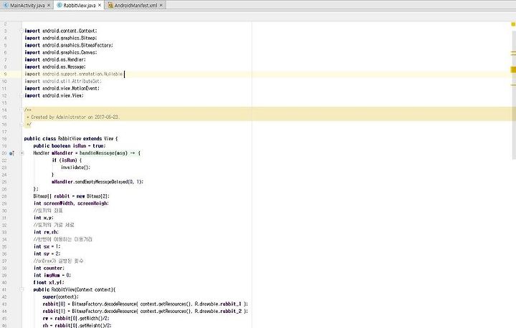Screen dimensions: 516x328
Task: Click the 'int imgNum = 0;' line
Action: point(52,275)
